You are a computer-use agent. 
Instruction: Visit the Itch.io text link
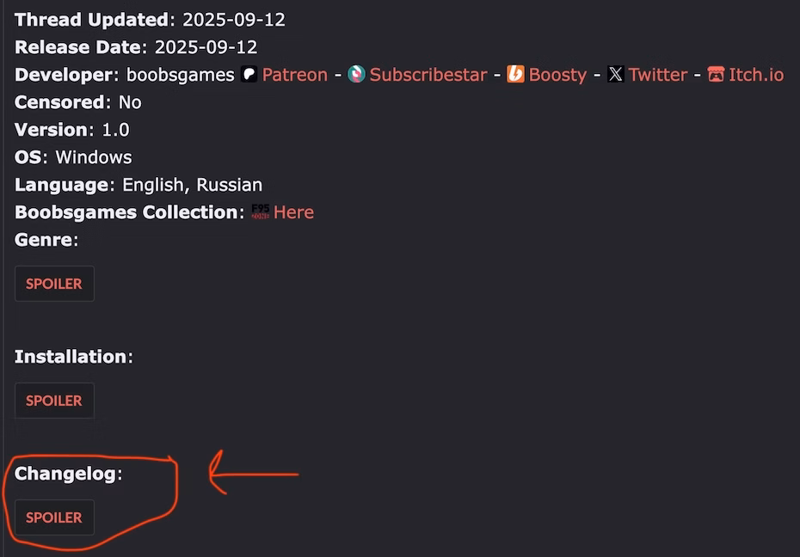(756, 75)
